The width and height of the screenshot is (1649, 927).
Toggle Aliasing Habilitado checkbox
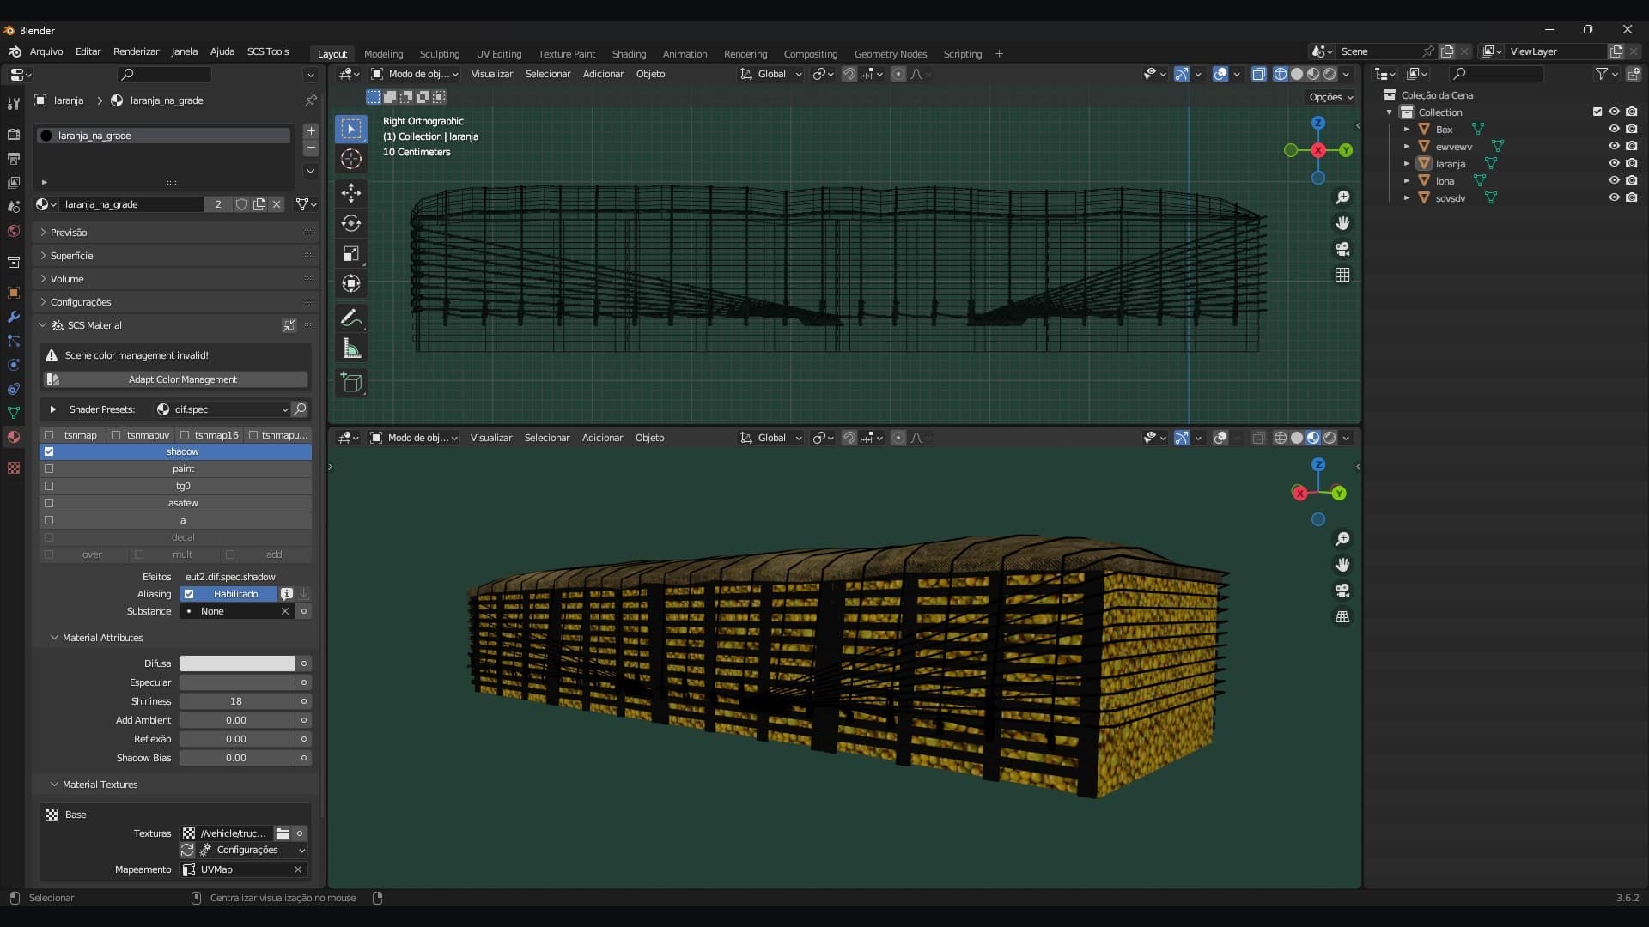[x=189, y=594]
